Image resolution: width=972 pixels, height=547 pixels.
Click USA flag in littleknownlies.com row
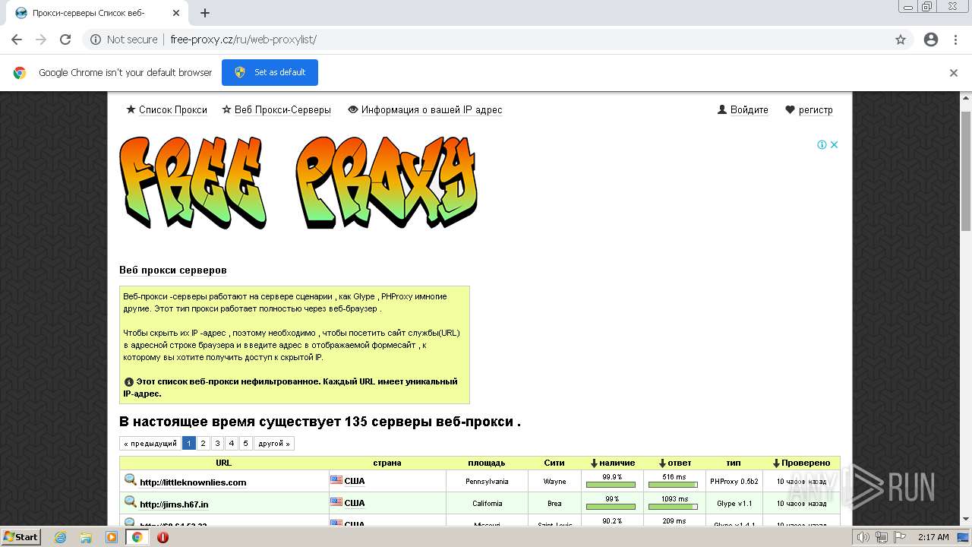(336, 480)
